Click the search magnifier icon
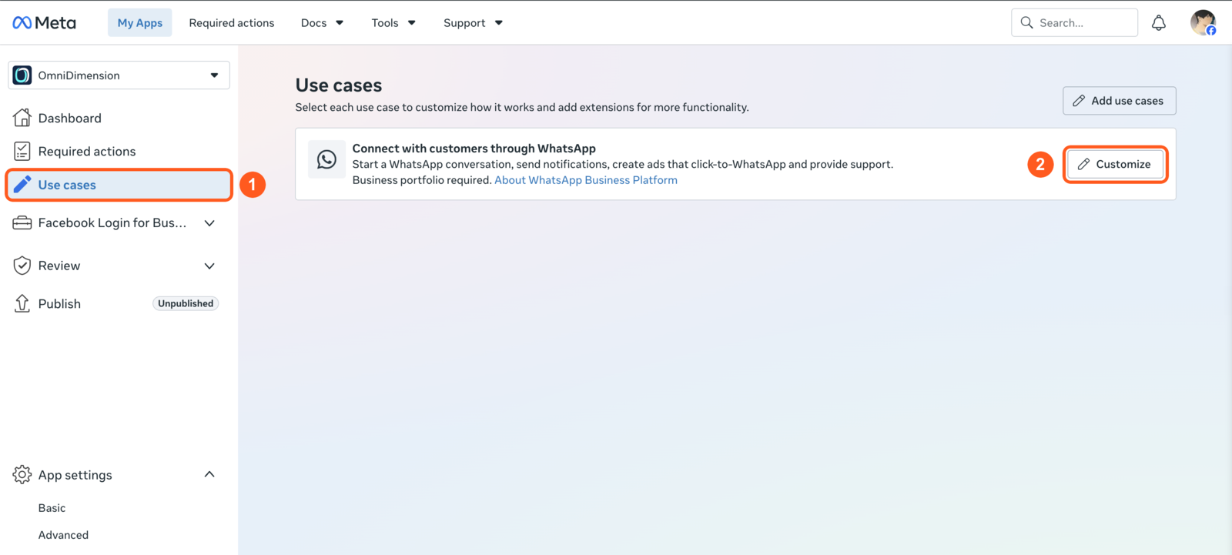This screenshot has width=1232, height=555. pos(1026,23)
